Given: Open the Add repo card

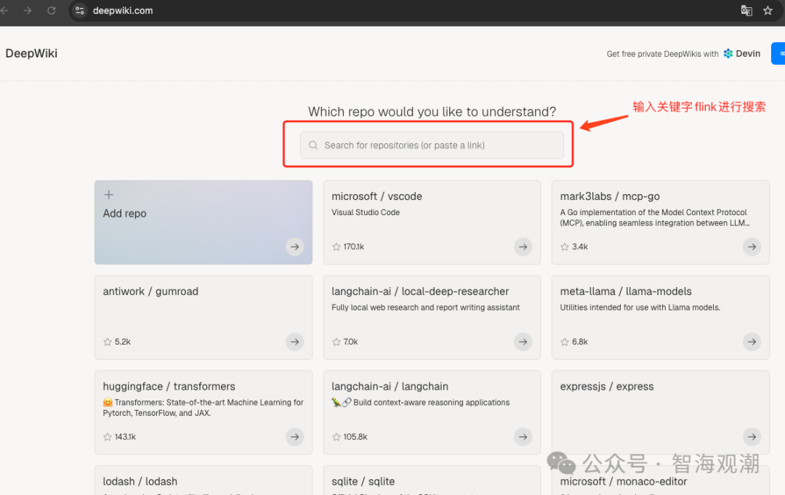Looking at the screenshot, I should point(204,222).
